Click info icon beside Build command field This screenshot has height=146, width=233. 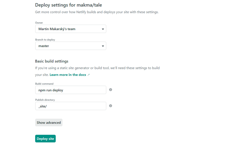[111, 90]
